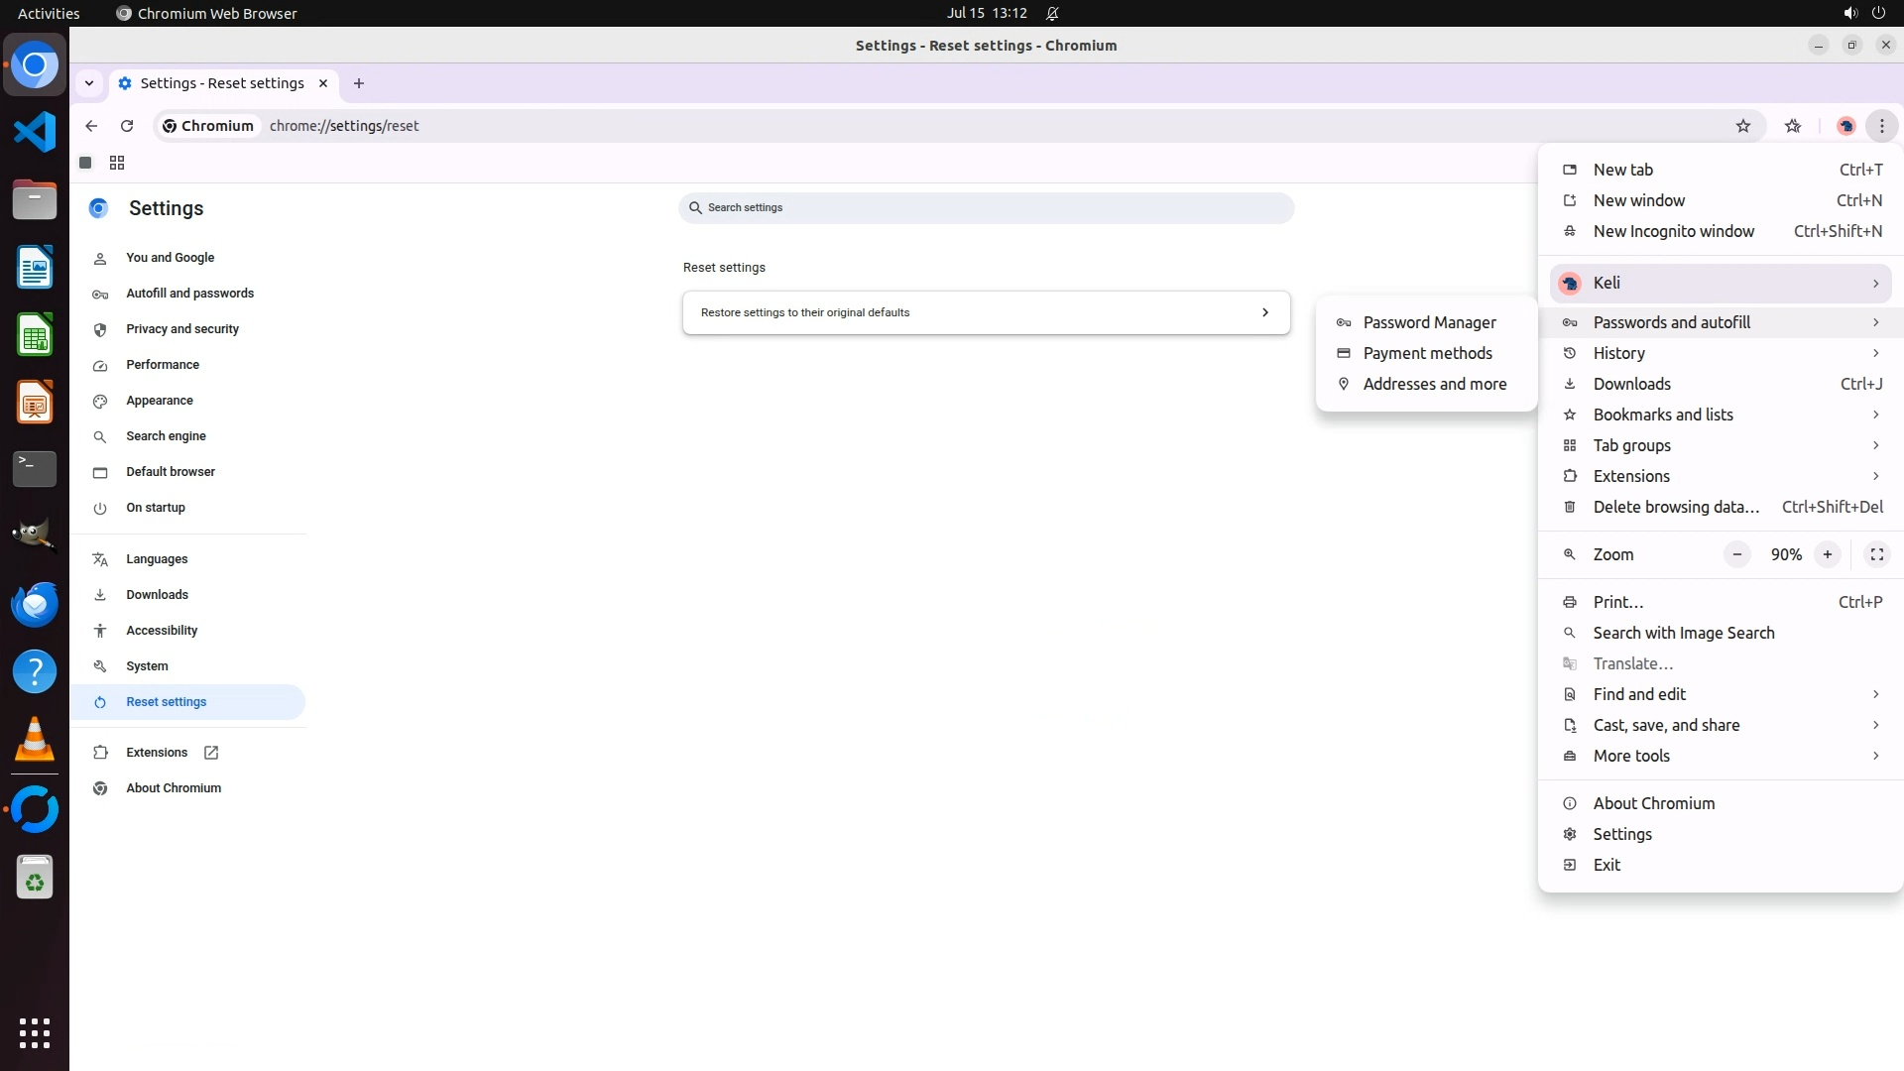
Task: Open the tab search dropdown arrow
Action: tap(89, 83)
